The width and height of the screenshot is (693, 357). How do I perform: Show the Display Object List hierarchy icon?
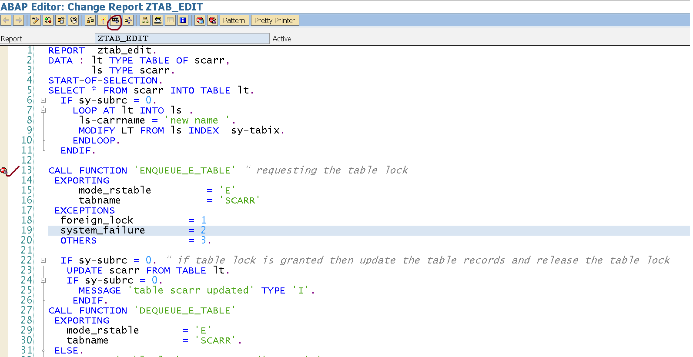pyautogui.click(x=145, y=20)
